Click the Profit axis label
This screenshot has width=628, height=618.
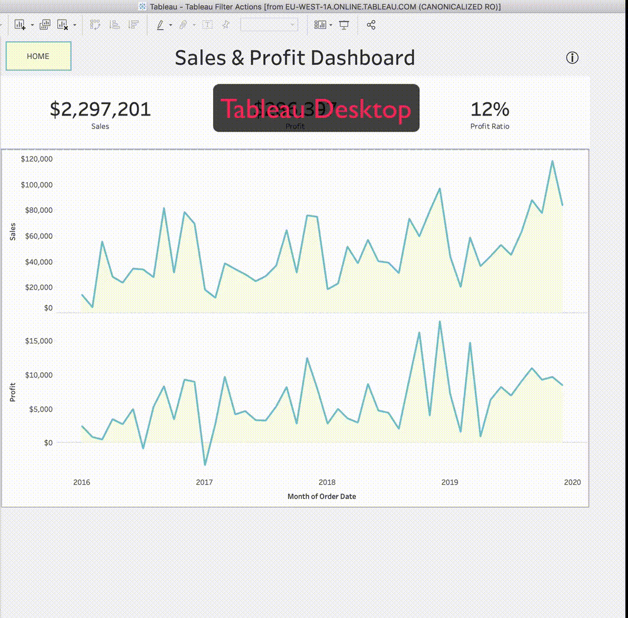(x=12, y=392)
